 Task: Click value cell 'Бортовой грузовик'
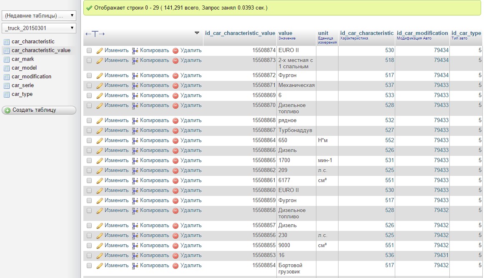point(291,269)
